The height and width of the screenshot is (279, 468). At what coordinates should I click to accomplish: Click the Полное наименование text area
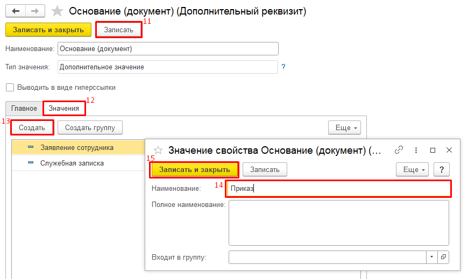click(x=339, y=223)
